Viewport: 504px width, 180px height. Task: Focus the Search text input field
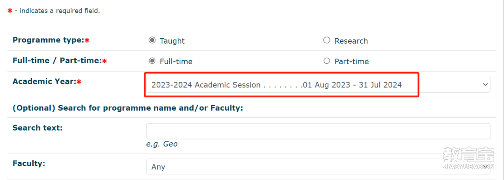click(x=318, y=131)
